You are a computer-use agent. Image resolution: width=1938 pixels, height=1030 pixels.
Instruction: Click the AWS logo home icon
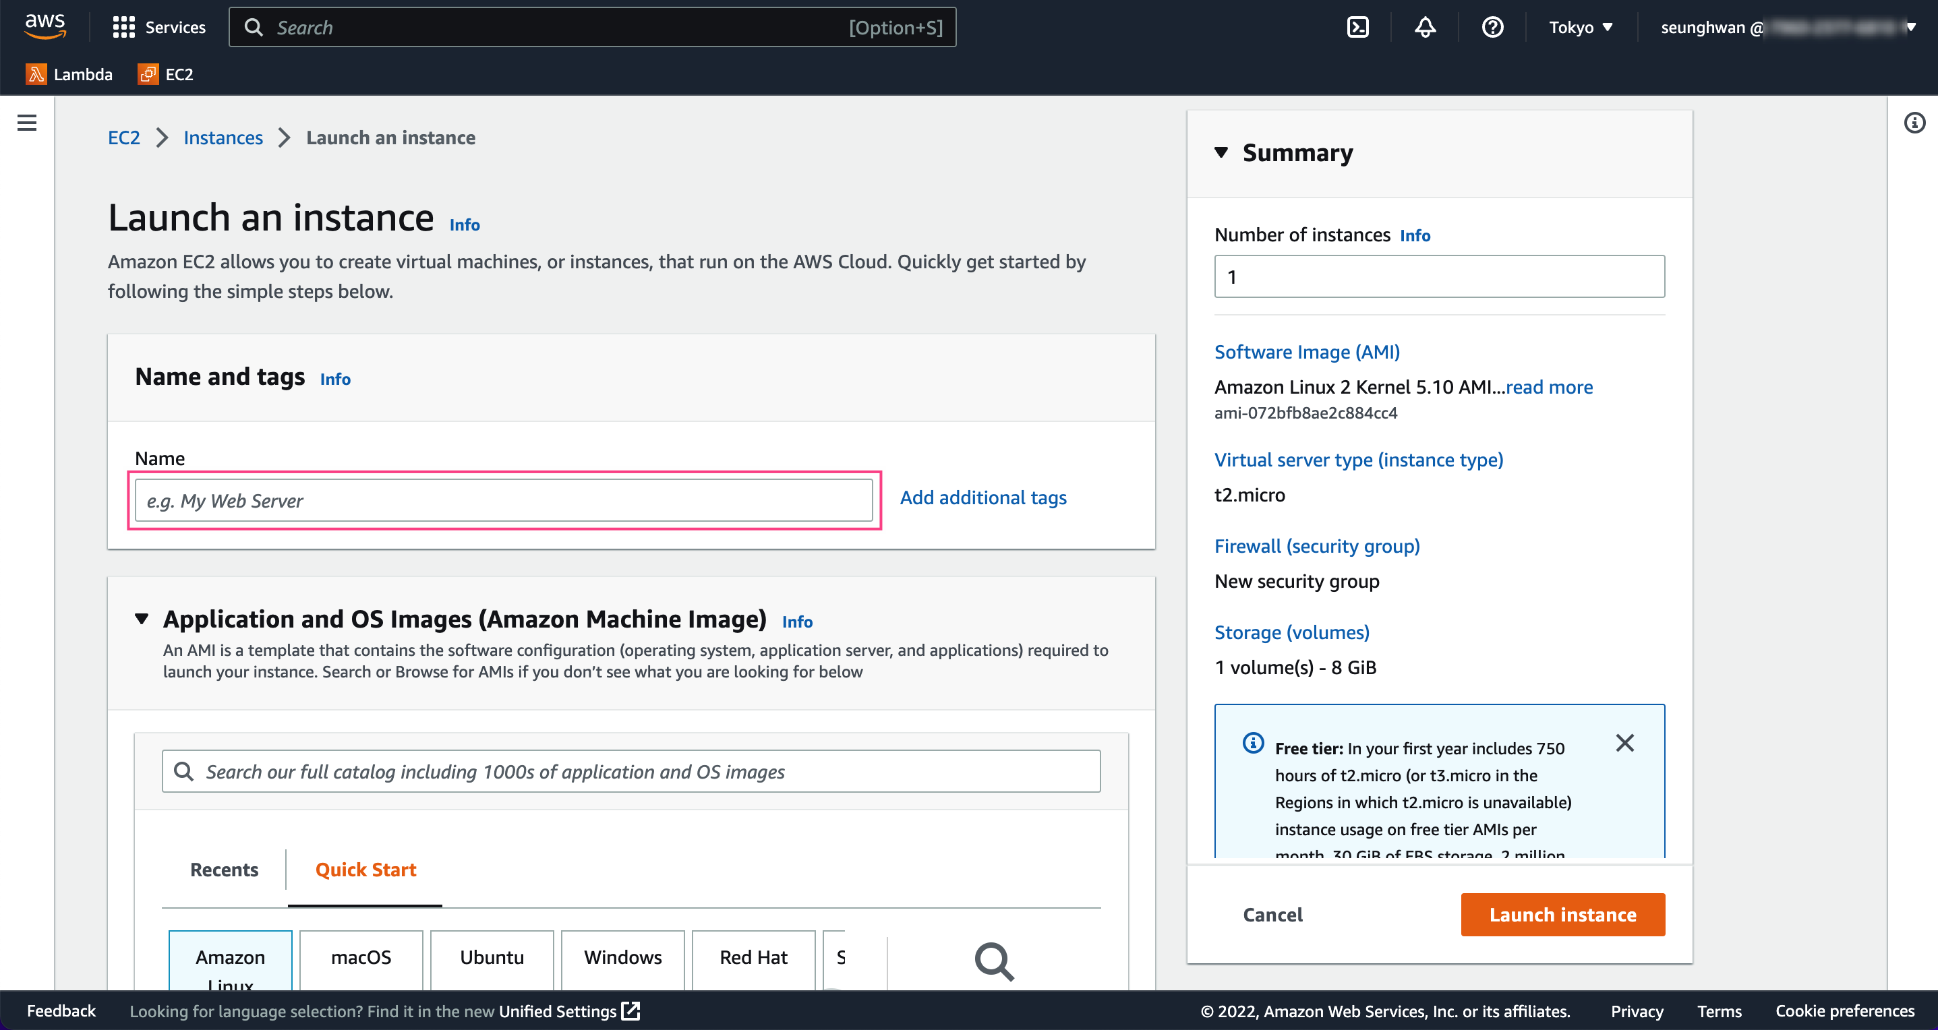coord(45,26)
